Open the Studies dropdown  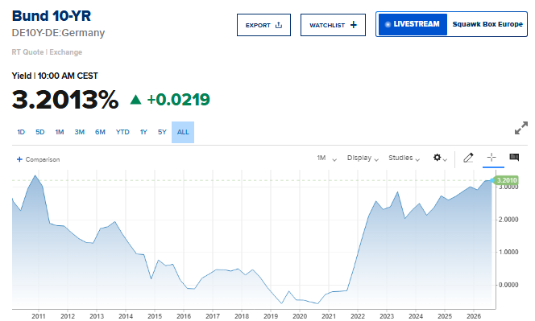(x=404, y=158)
